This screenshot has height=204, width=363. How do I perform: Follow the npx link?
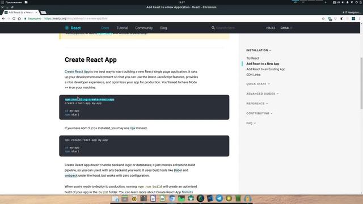(x=133, y=128)
